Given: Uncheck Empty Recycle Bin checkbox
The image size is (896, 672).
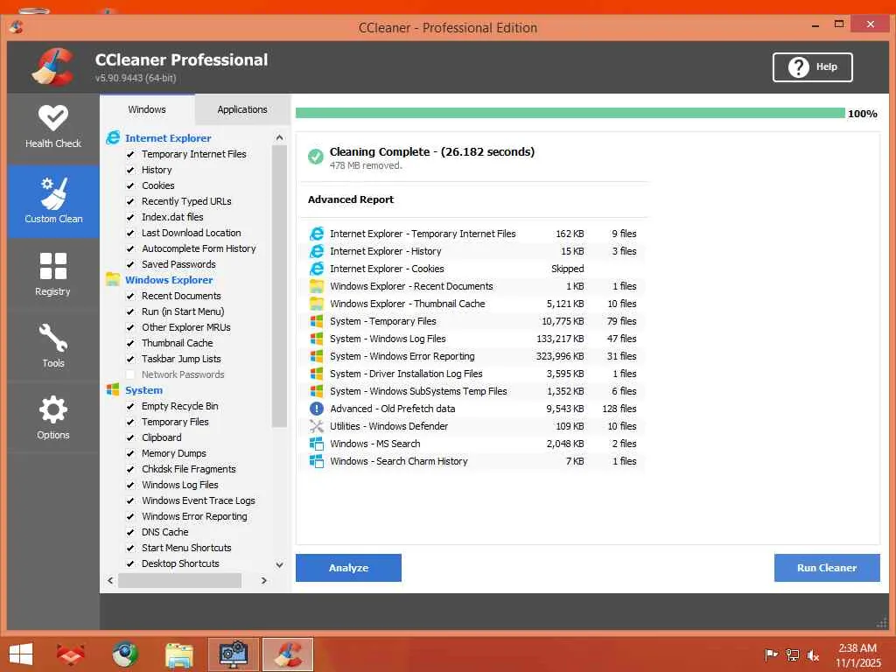Looking at the screenshot, I should pyautogui.click(x=130, y=406).
